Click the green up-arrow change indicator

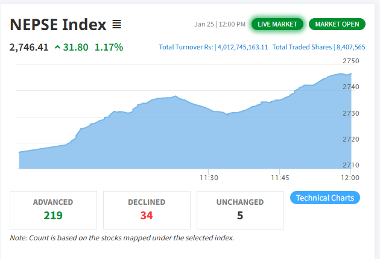57,47
